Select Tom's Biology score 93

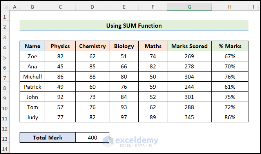[124, 107]
